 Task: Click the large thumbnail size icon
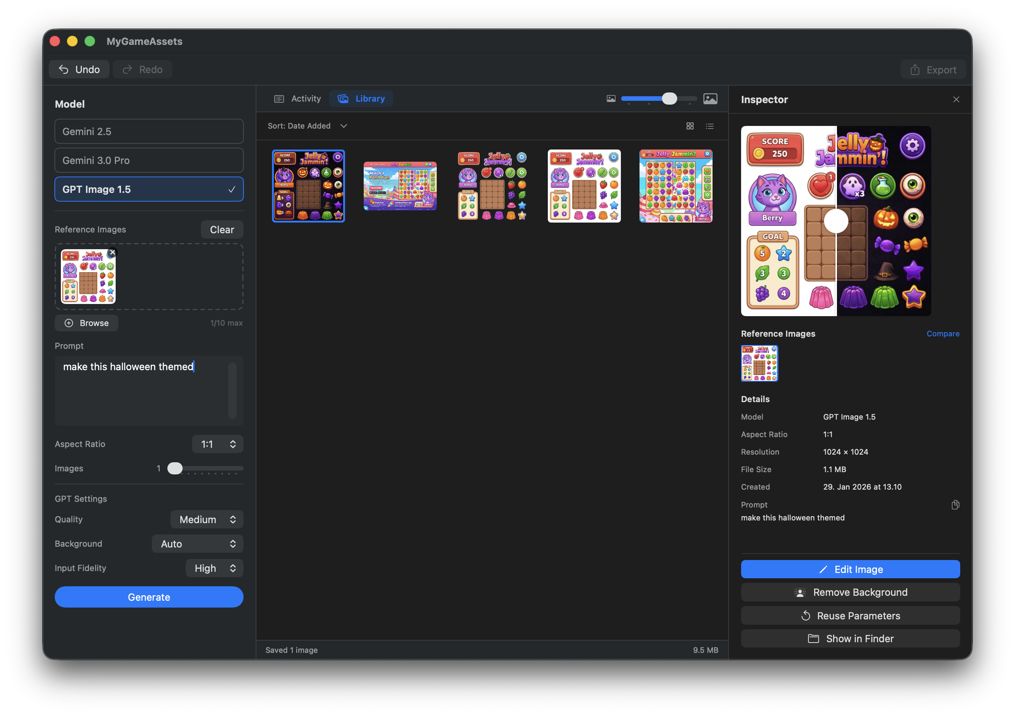(x=710, y=99)
